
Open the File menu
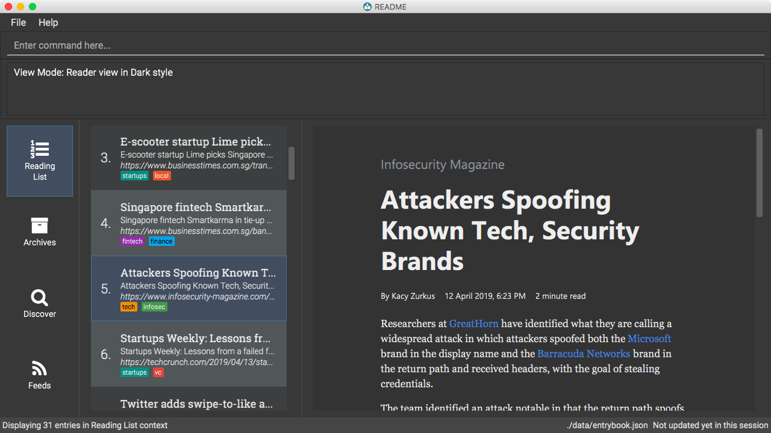19,22
